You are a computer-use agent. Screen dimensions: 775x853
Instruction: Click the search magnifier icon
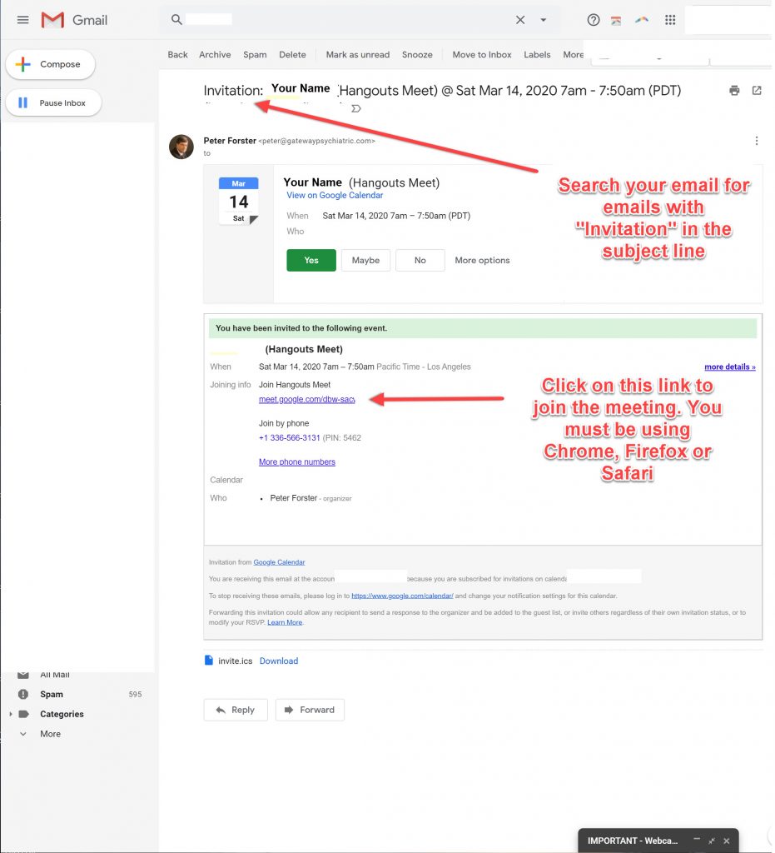[176, 20]
